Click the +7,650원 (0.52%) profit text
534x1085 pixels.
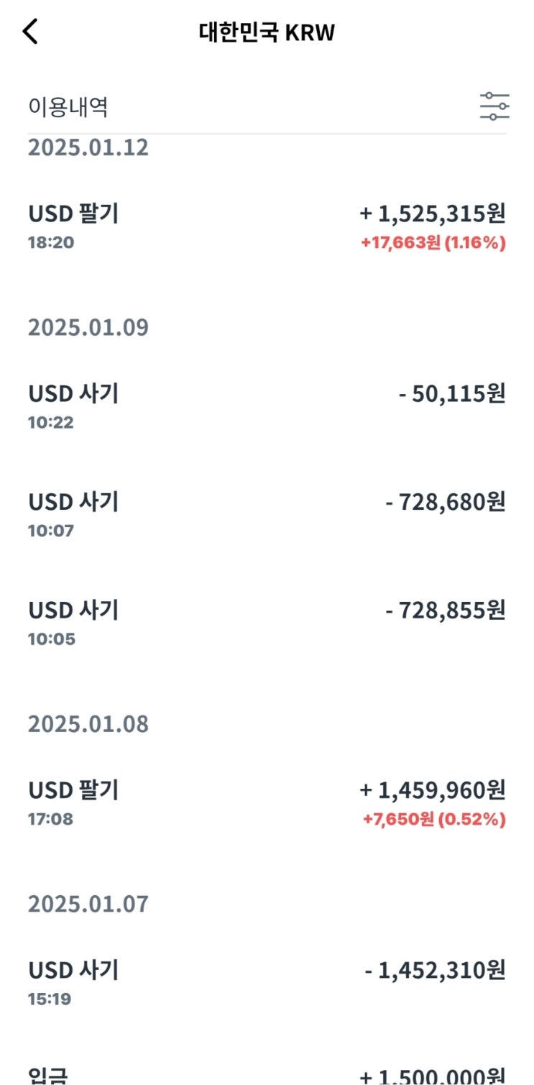tap(433, 819)
